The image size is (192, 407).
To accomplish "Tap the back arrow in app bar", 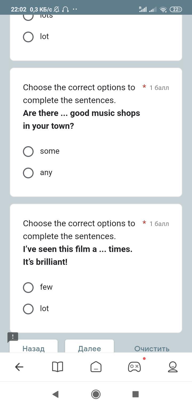I will (x=19, y=367).
